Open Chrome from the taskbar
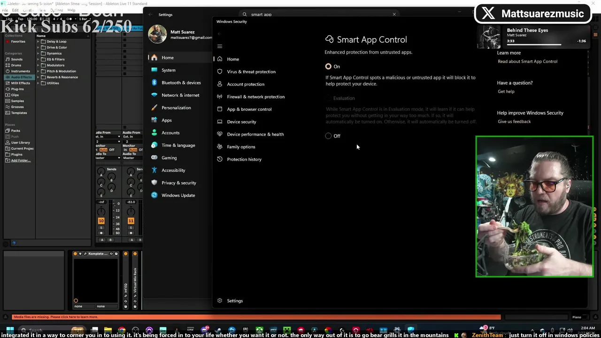601x338 pixels. [x=122, y=330]
